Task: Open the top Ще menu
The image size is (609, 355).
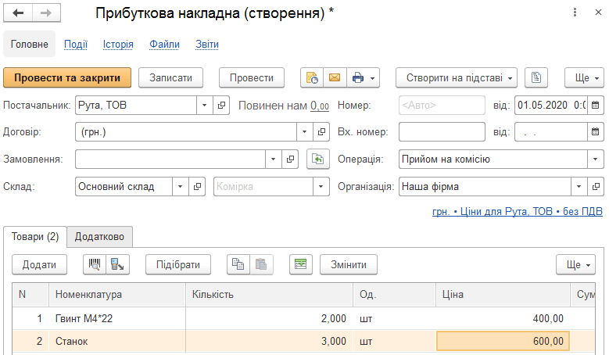Action: tap(584, 77)
